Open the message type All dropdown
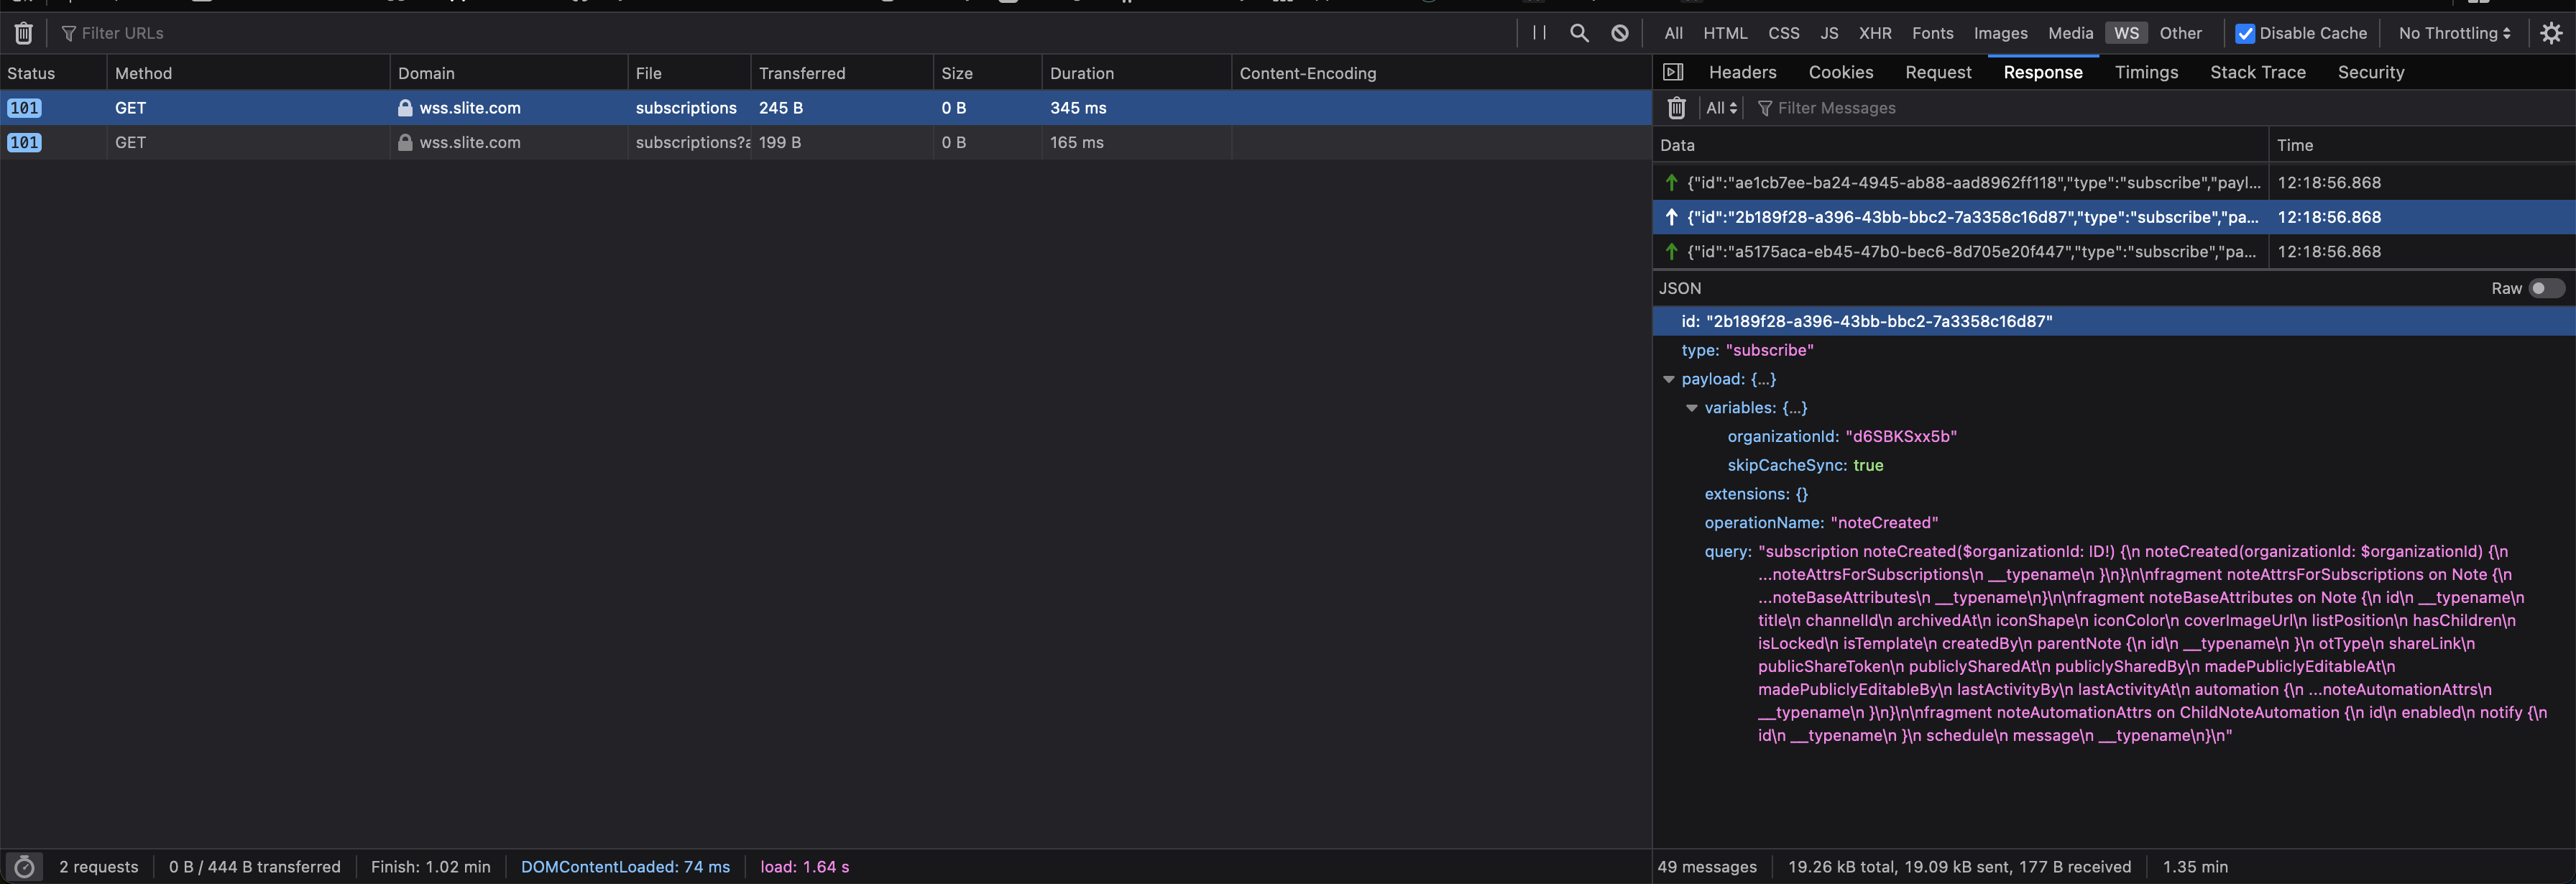 1721,108
